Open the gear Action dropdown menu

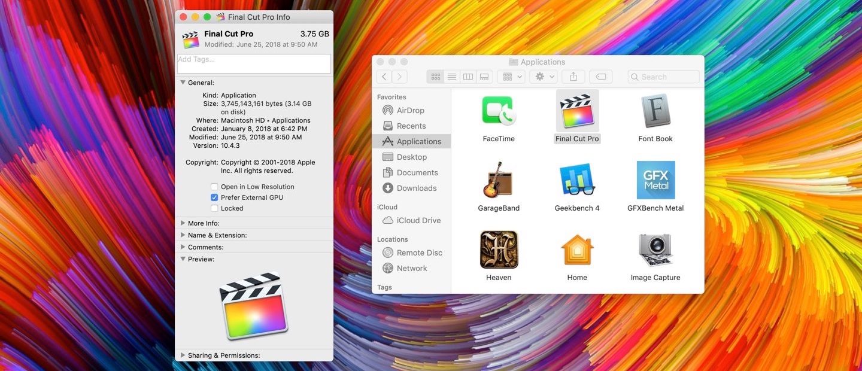coord(544,77)
